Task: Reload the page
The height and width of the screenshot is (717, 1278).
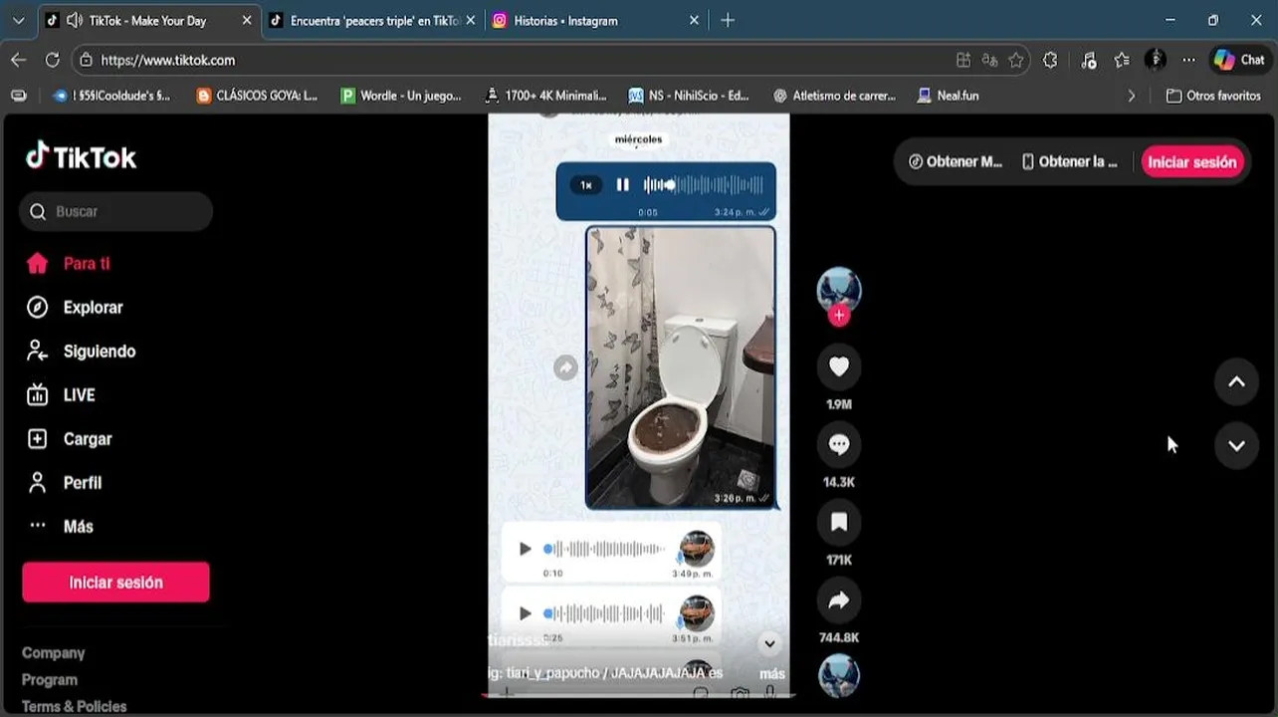Action: click(53, 60)
